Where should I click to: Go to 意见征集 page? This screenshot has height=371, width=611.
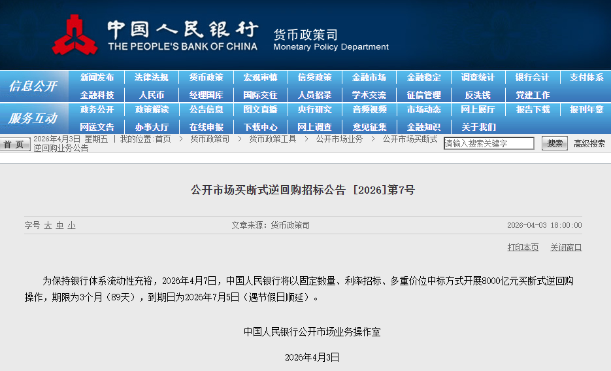point(369,127)
